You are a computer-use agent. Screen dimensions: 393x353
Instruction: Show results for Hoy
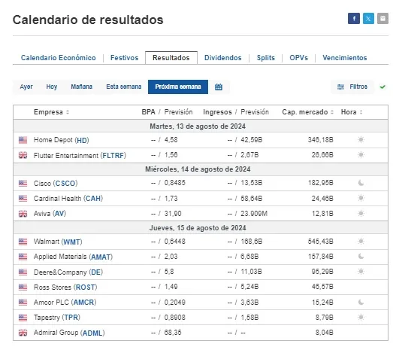click(x=52, y=87)
